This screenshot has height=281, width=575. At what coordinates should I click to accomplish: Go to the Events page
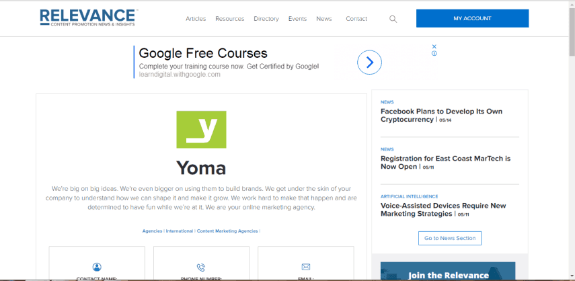pyautogui.click(x=297, y=19)
